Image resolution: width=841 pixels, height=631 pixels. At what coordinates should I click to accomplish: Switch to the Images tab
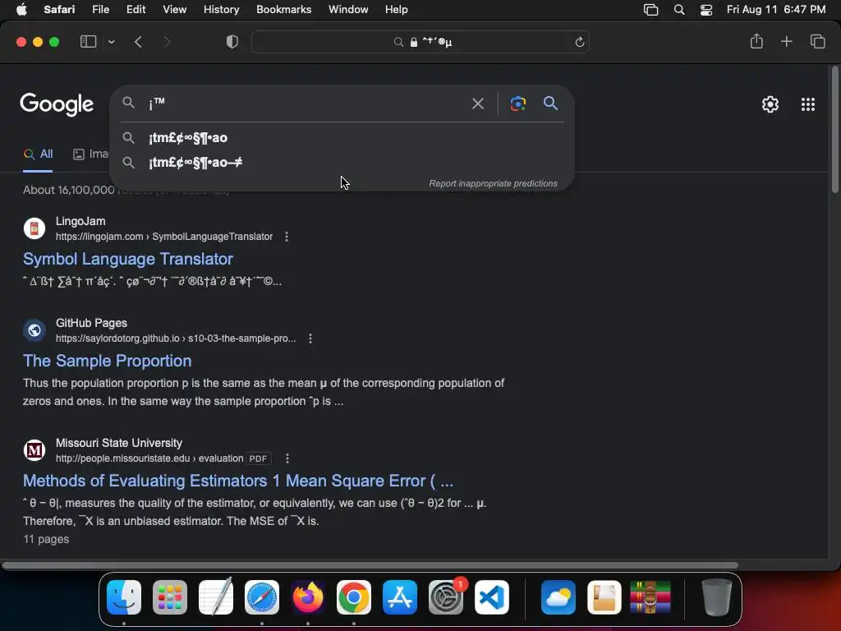(90, 154)
